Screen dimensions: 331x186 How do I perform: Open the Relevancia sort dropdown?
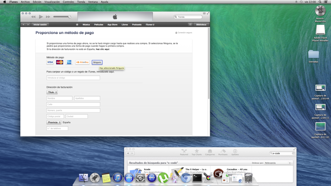(x=278, y=163)
